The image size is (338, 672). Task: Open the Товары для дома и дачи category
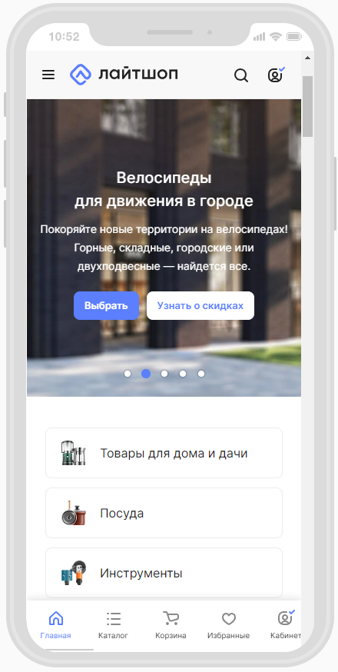pyautogui.click(x=164, y=453)
